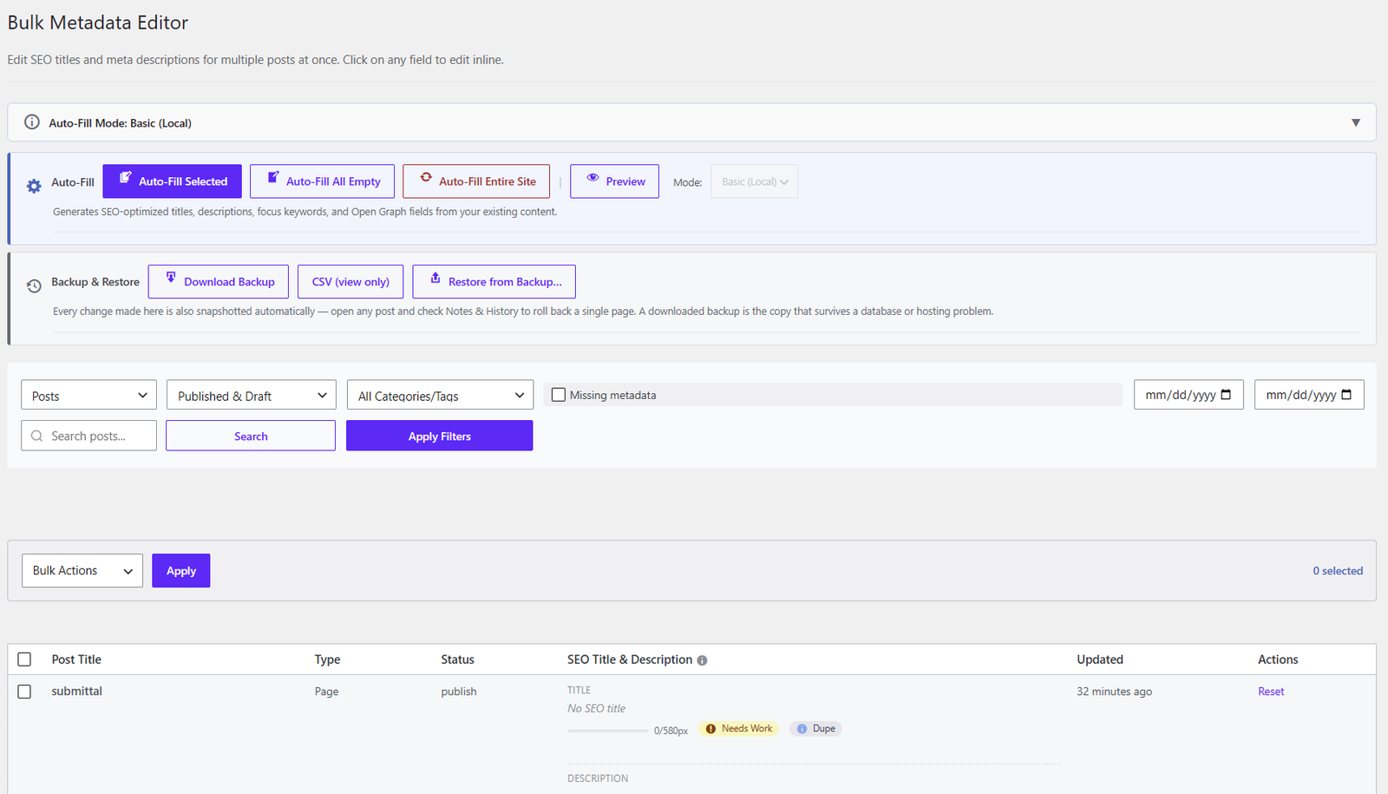Image resolution: width=1388 pixels, height=794 pixels.
Task: Click Restore from Backup button
Action: pyautogui.click(x=494, y=282)
